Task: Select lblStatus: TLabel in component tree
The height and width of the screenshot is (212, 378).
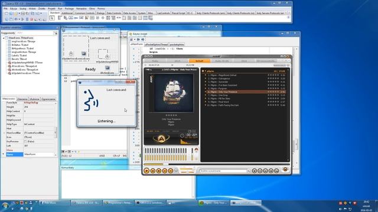Action: (x=19, y=45)
